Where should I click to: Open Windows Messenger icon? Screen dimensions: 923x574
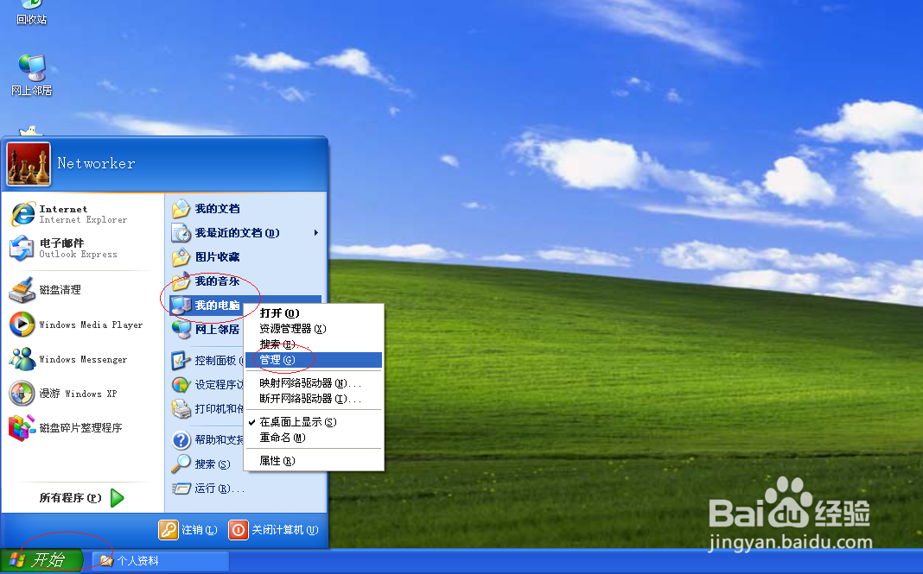coord(22,359)
